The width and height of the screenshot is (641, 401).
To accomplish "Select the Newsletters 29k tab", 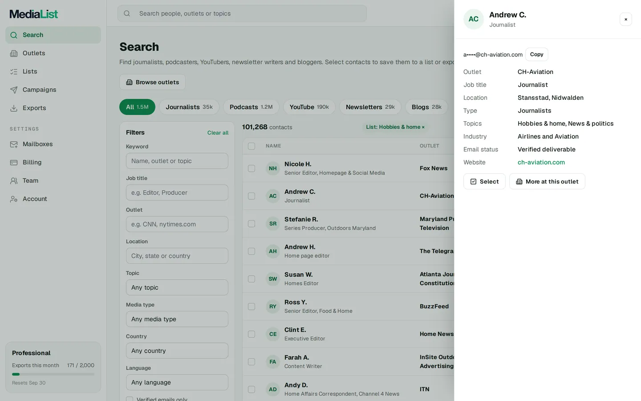I will click(370, 107).
